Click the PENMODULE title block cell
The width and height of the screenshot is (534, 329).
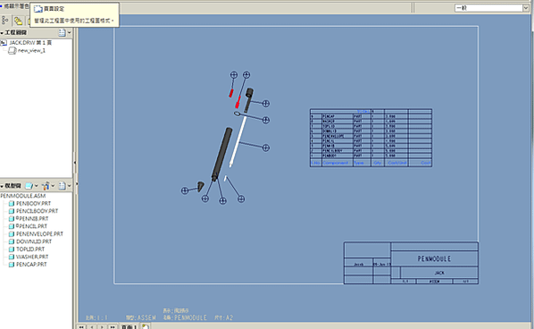click(x=434, y=258)
